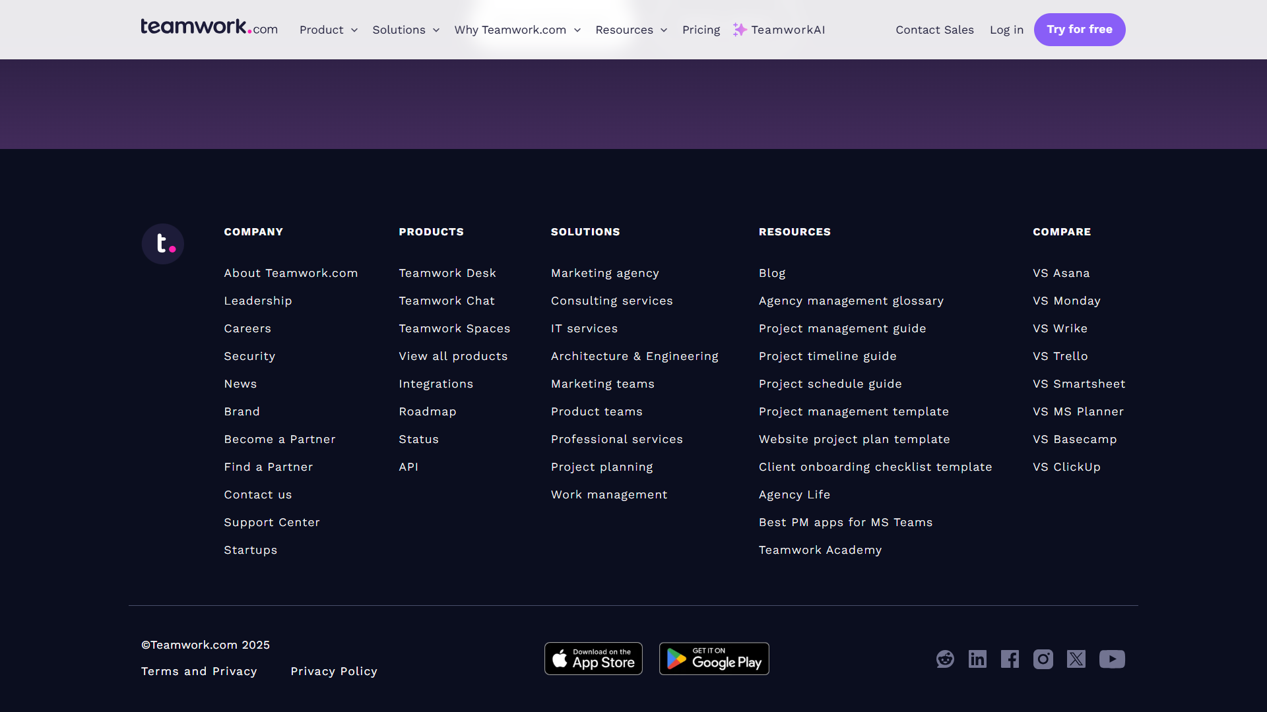The height and width of the screenshot is (712, 1267).
Task: Select the circular Teamwork logo in footer
Action: click(162, 243)
